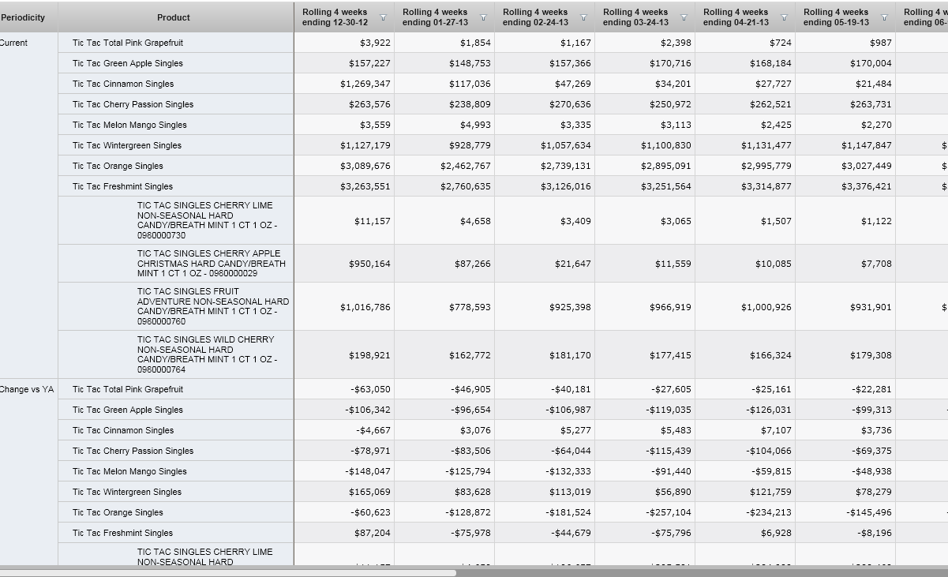Click the Current periodicity label

pos(13,43)
